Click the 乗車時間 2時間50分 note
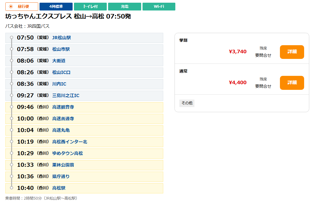Screen dimensions: 313x202 pos(41,199)
